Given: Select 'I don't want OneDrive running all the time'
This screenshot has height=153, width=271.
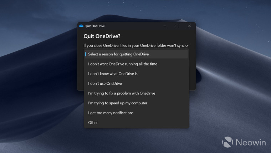Looking at the screenshot, I should tap(136, 64).
